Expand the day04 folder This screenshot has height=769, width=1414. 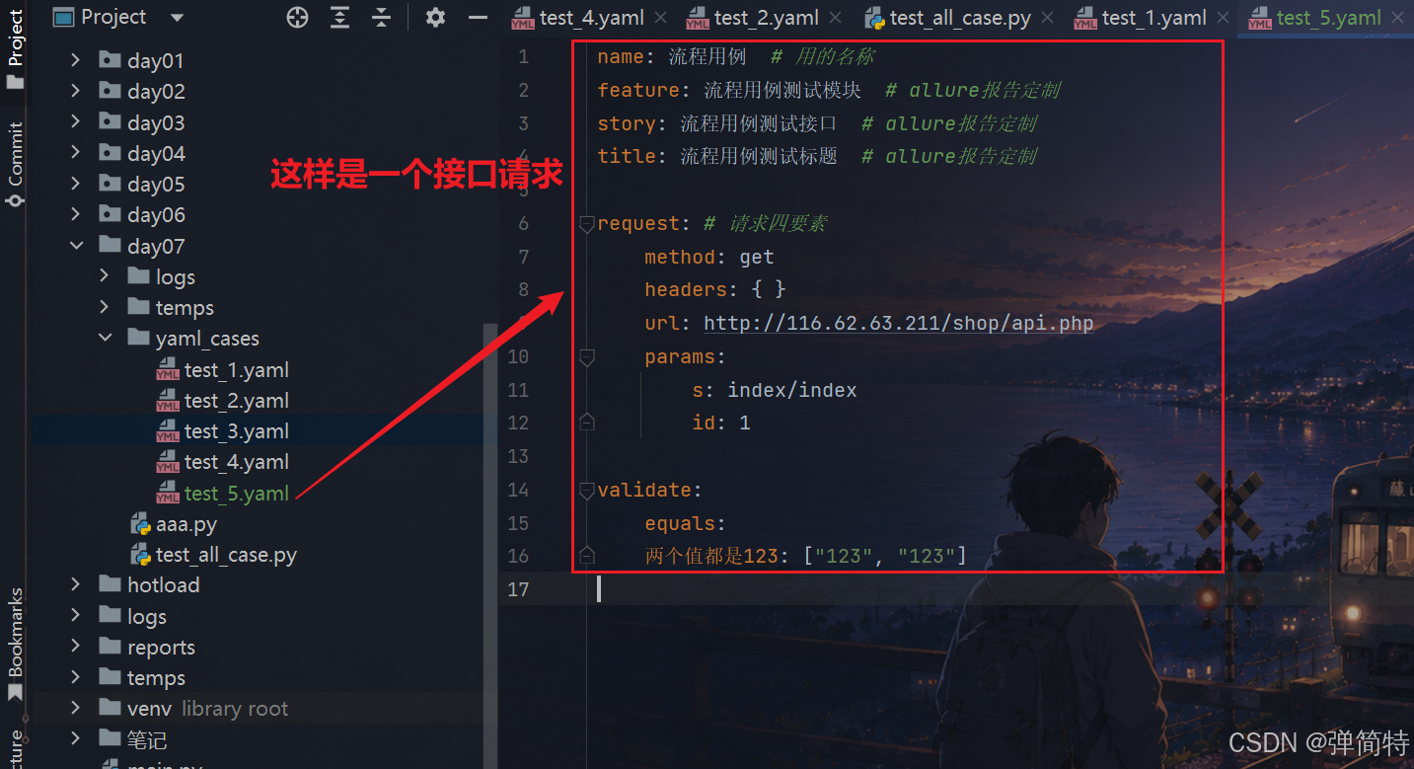click(76, 153)
